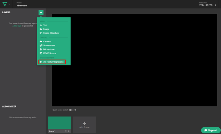
Task: Click the info icon beside Quick scene switch
Action: coord(75,110)
